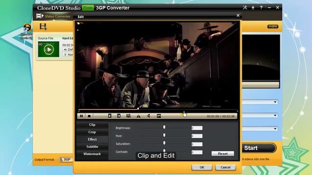The width and height of the screenshot is (312, 175).
Task: Click the Saturation slider handle
Action: (164, 143)
